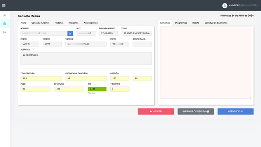261x147 pixels.
Task: Open the patients person icon in the sidebar
Action: (5, 15)
